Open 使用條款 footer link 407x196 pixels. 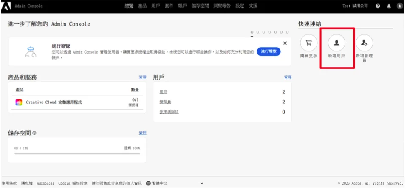pyautogui.click(x=10, y=183)
